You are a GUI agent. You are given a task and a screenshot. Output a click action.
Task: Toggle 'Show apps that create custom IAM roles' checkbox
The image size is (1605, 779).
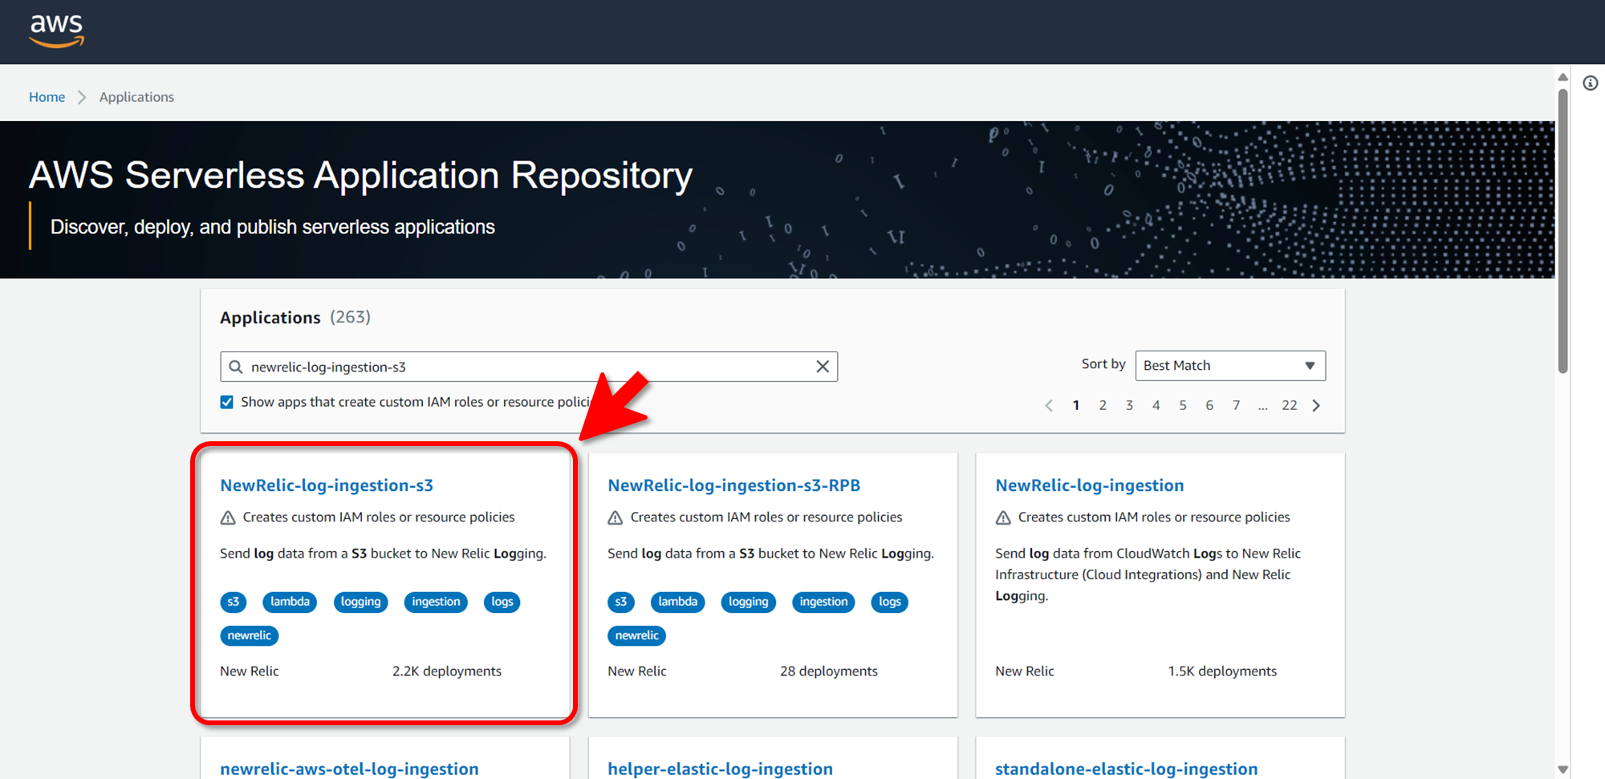pos(227,402)
